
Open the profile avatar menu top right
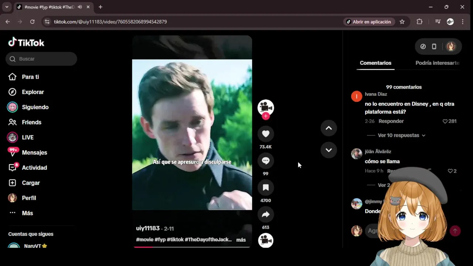pyautogui.click(x=451, y=47)
